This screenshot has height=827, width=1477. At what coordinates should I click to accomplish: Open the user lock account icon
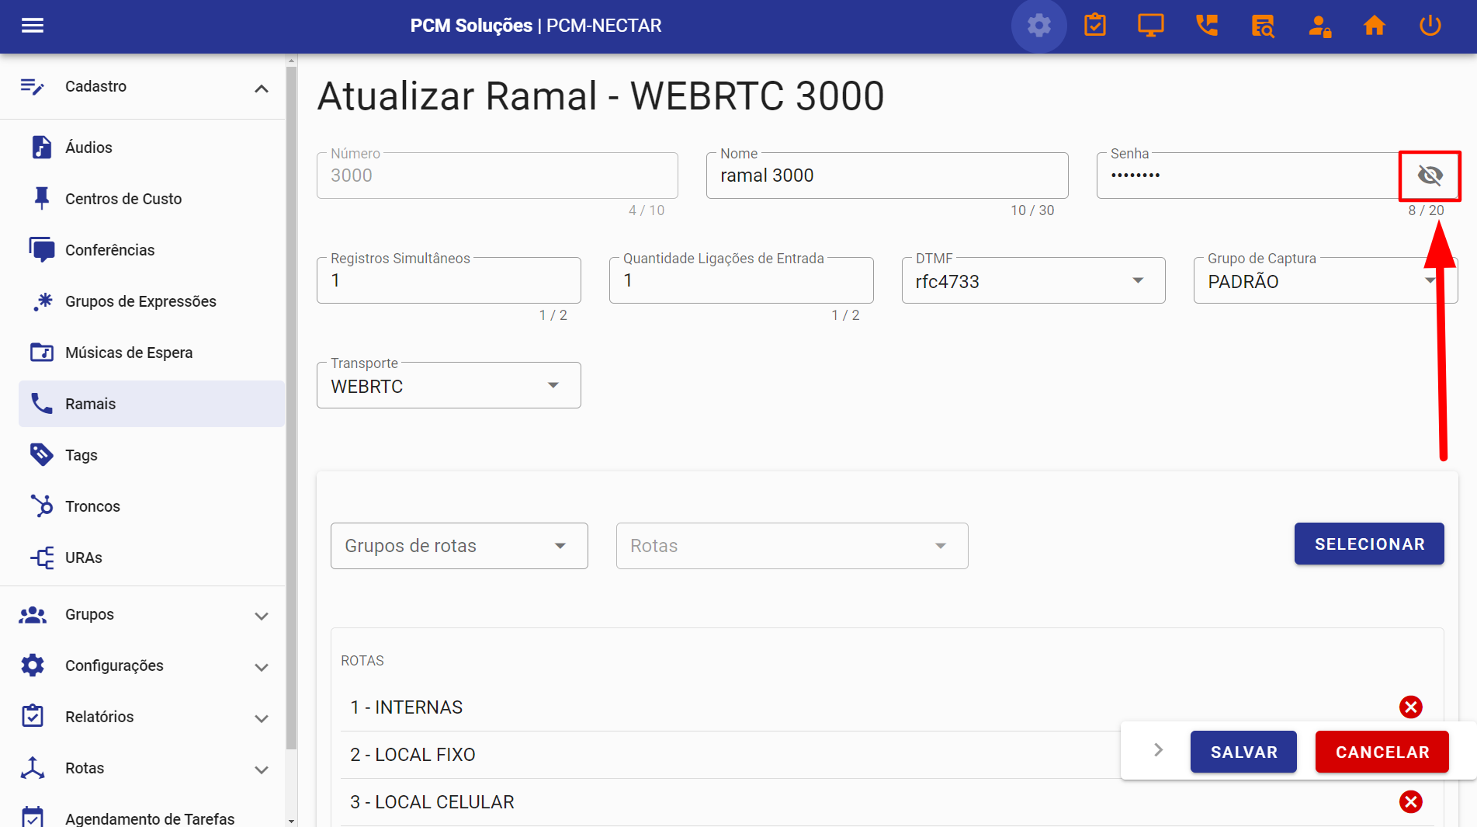(x=1319, y=26)
